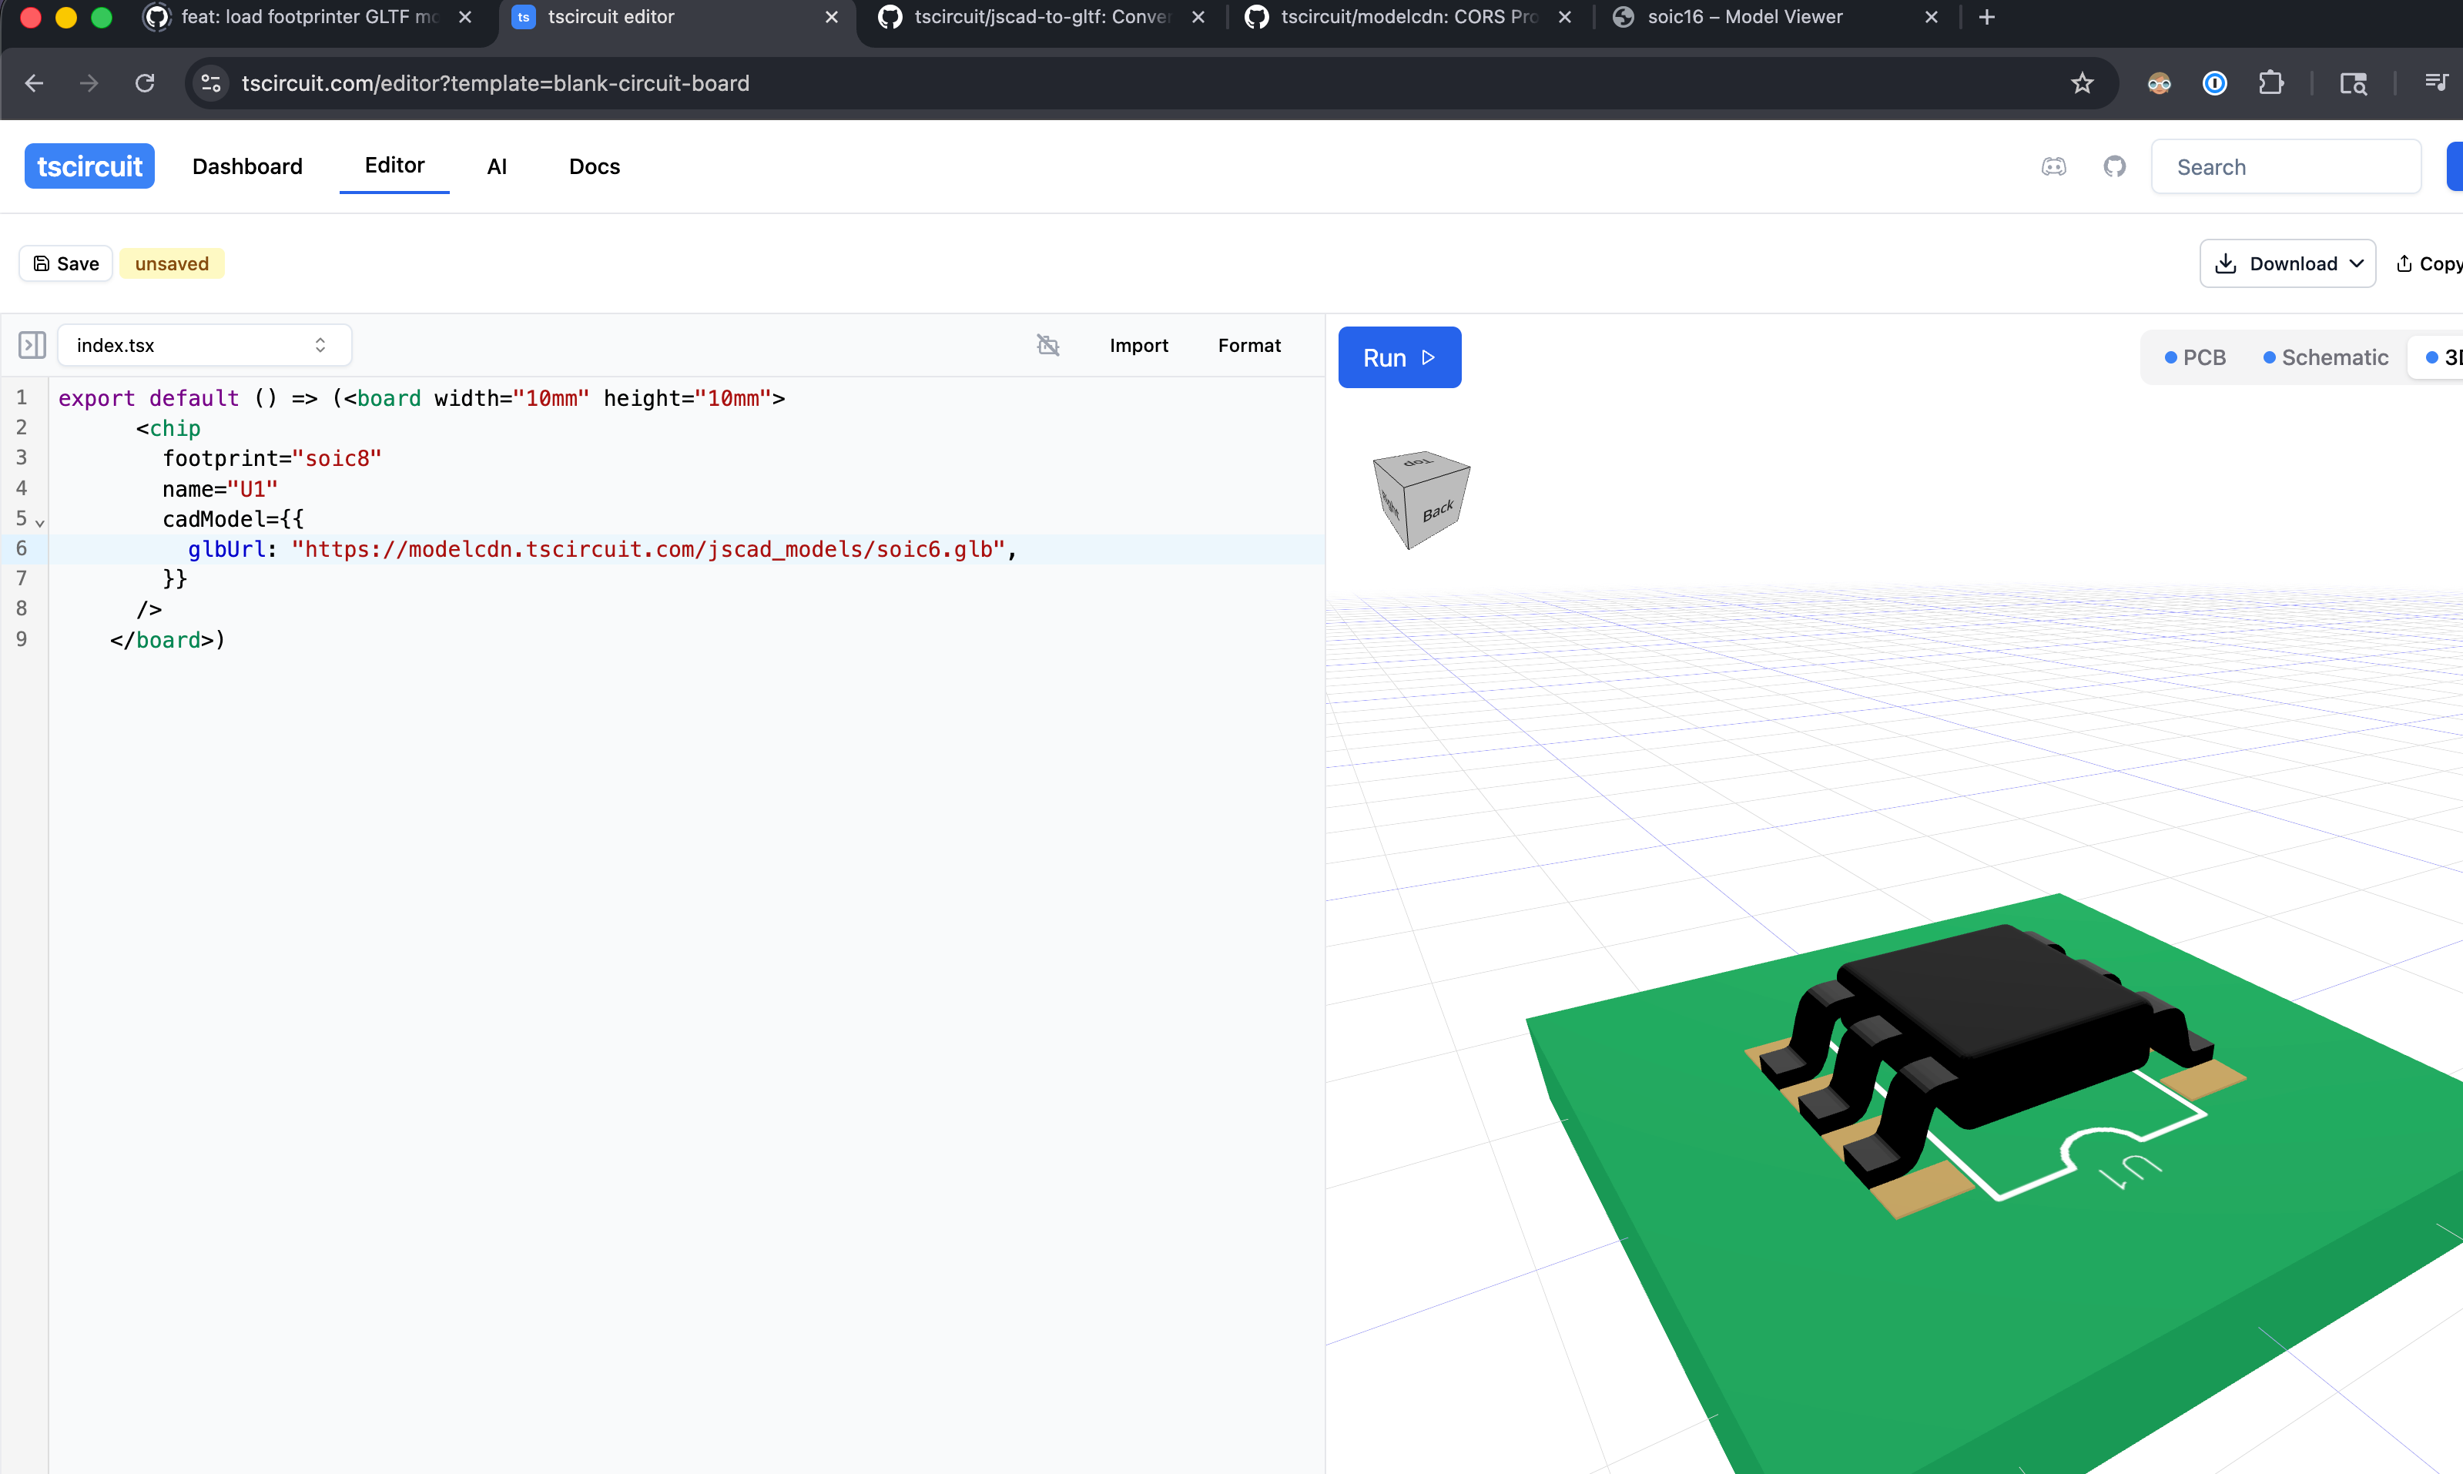Reload the page with refresh icon
The image size is (2463, 1474).
(x=145, y=83)
